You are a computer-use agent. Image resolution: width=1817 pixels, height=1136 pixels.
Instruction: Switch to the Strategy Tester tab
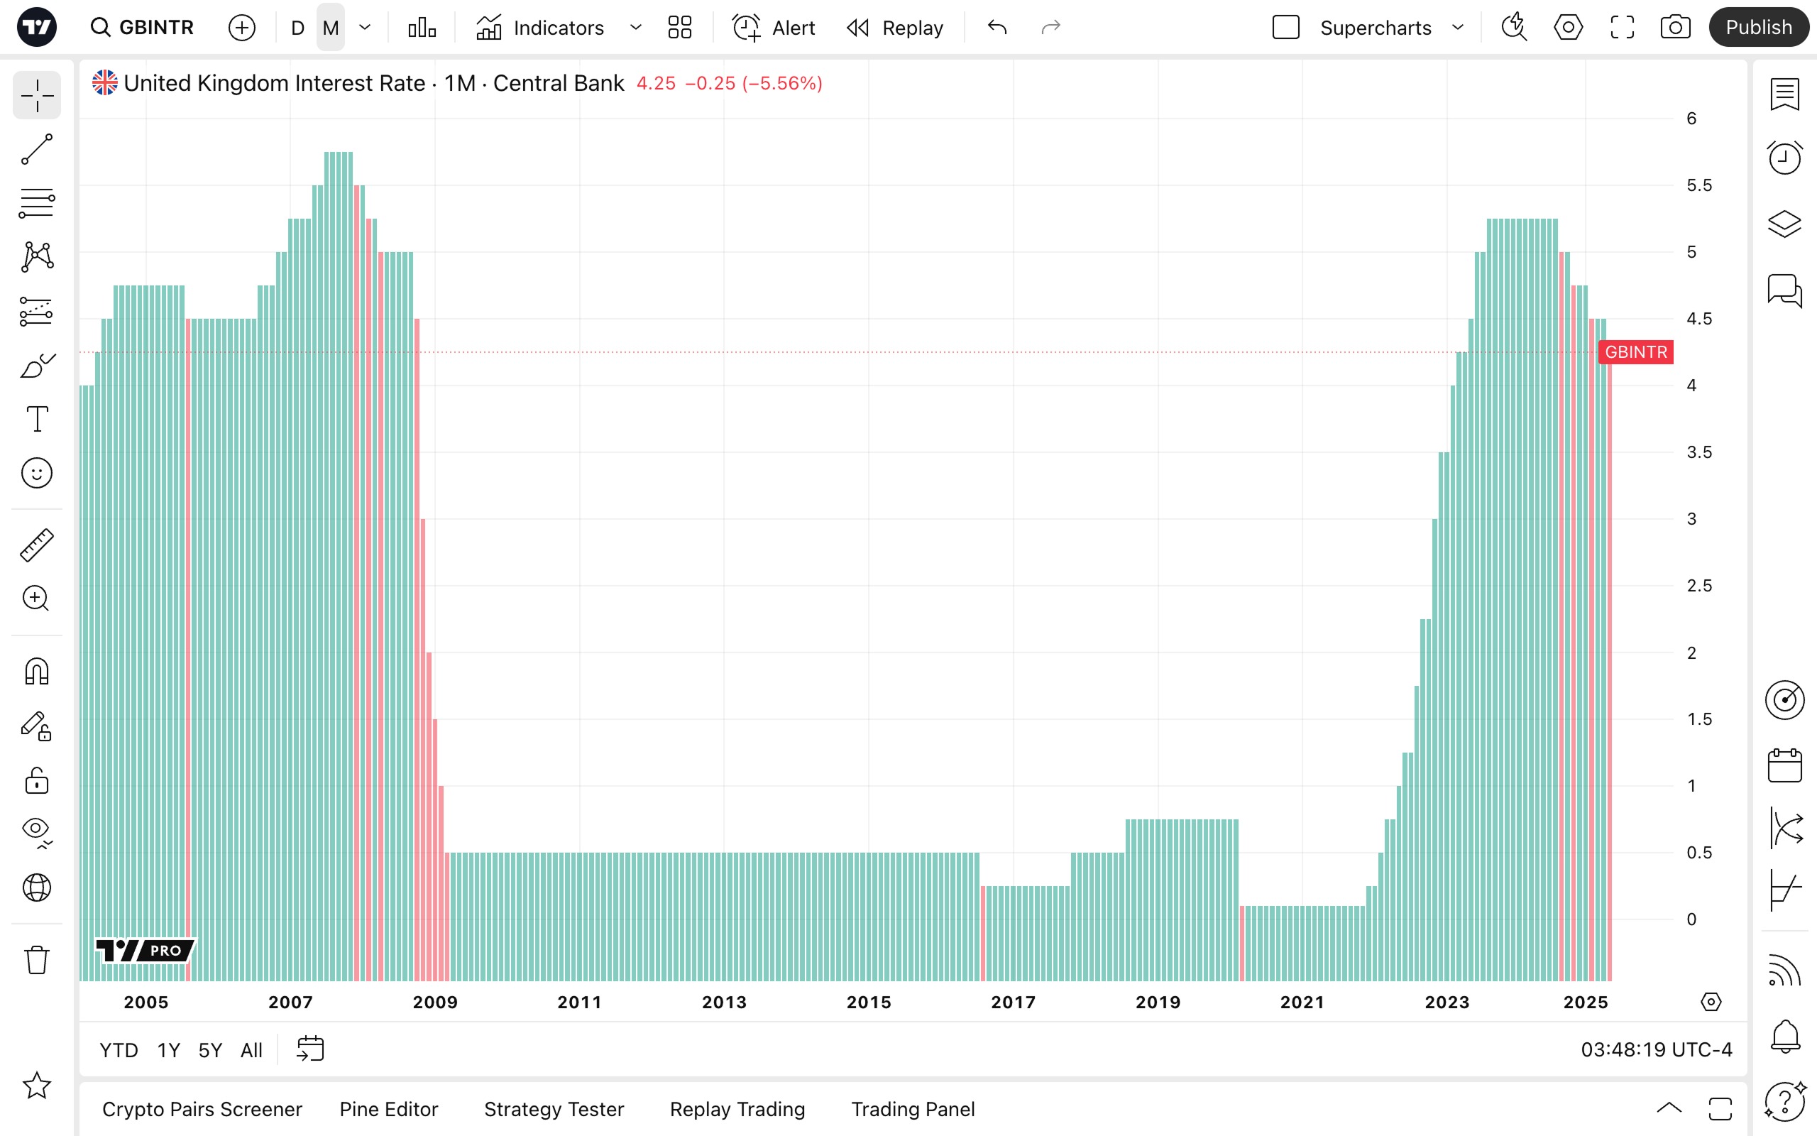554,1109
